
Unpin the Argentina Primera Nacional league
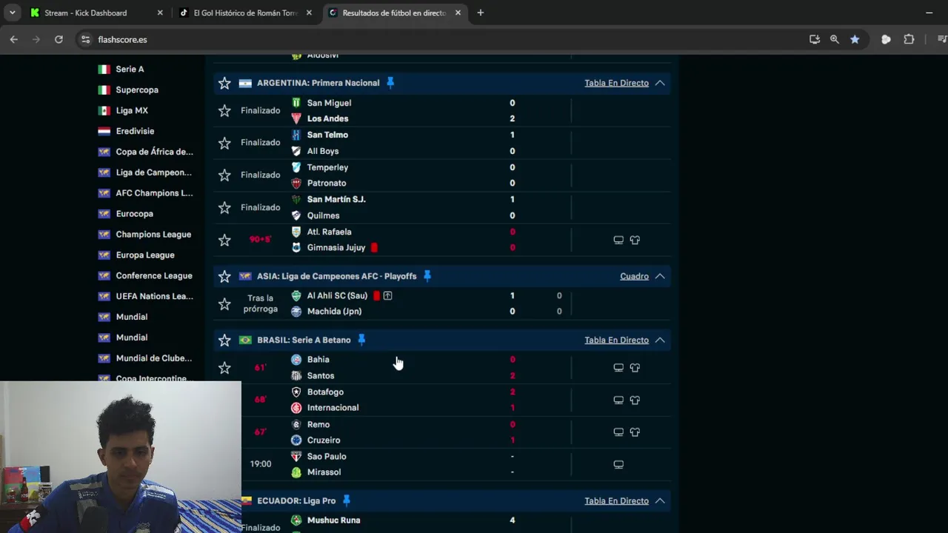pos(390,83)
